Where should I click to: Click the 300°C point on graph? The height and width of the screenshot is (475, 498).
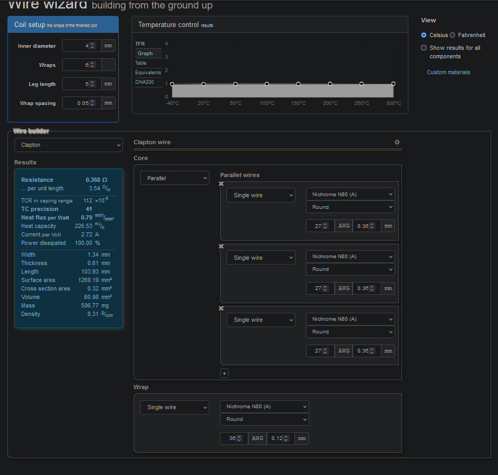[x=393, y=84]
